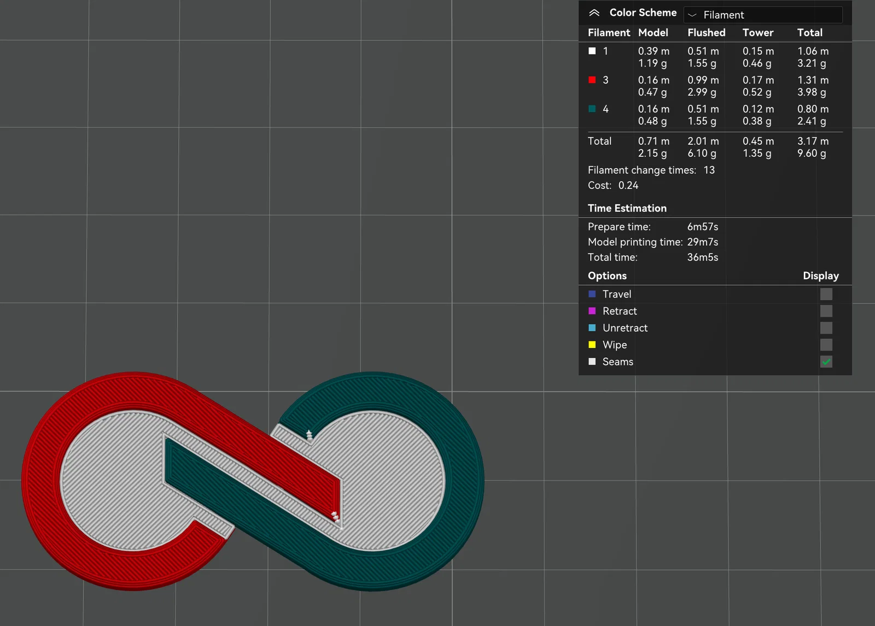Click the Options section heading
875x626 pixels.
(607, 276)
